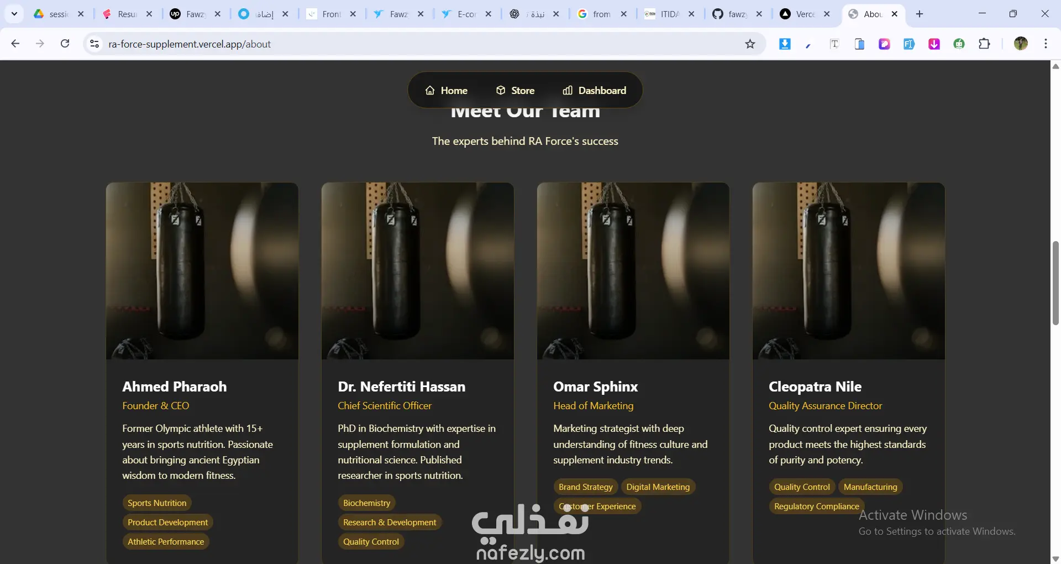
Task: Select the Sports Nutrition tag
Action: click(x=157, y=503)
